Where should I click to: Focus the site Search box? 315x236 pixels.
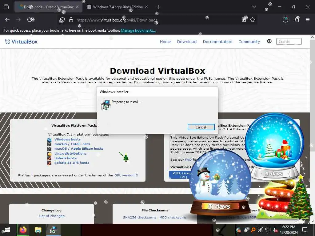289,41
